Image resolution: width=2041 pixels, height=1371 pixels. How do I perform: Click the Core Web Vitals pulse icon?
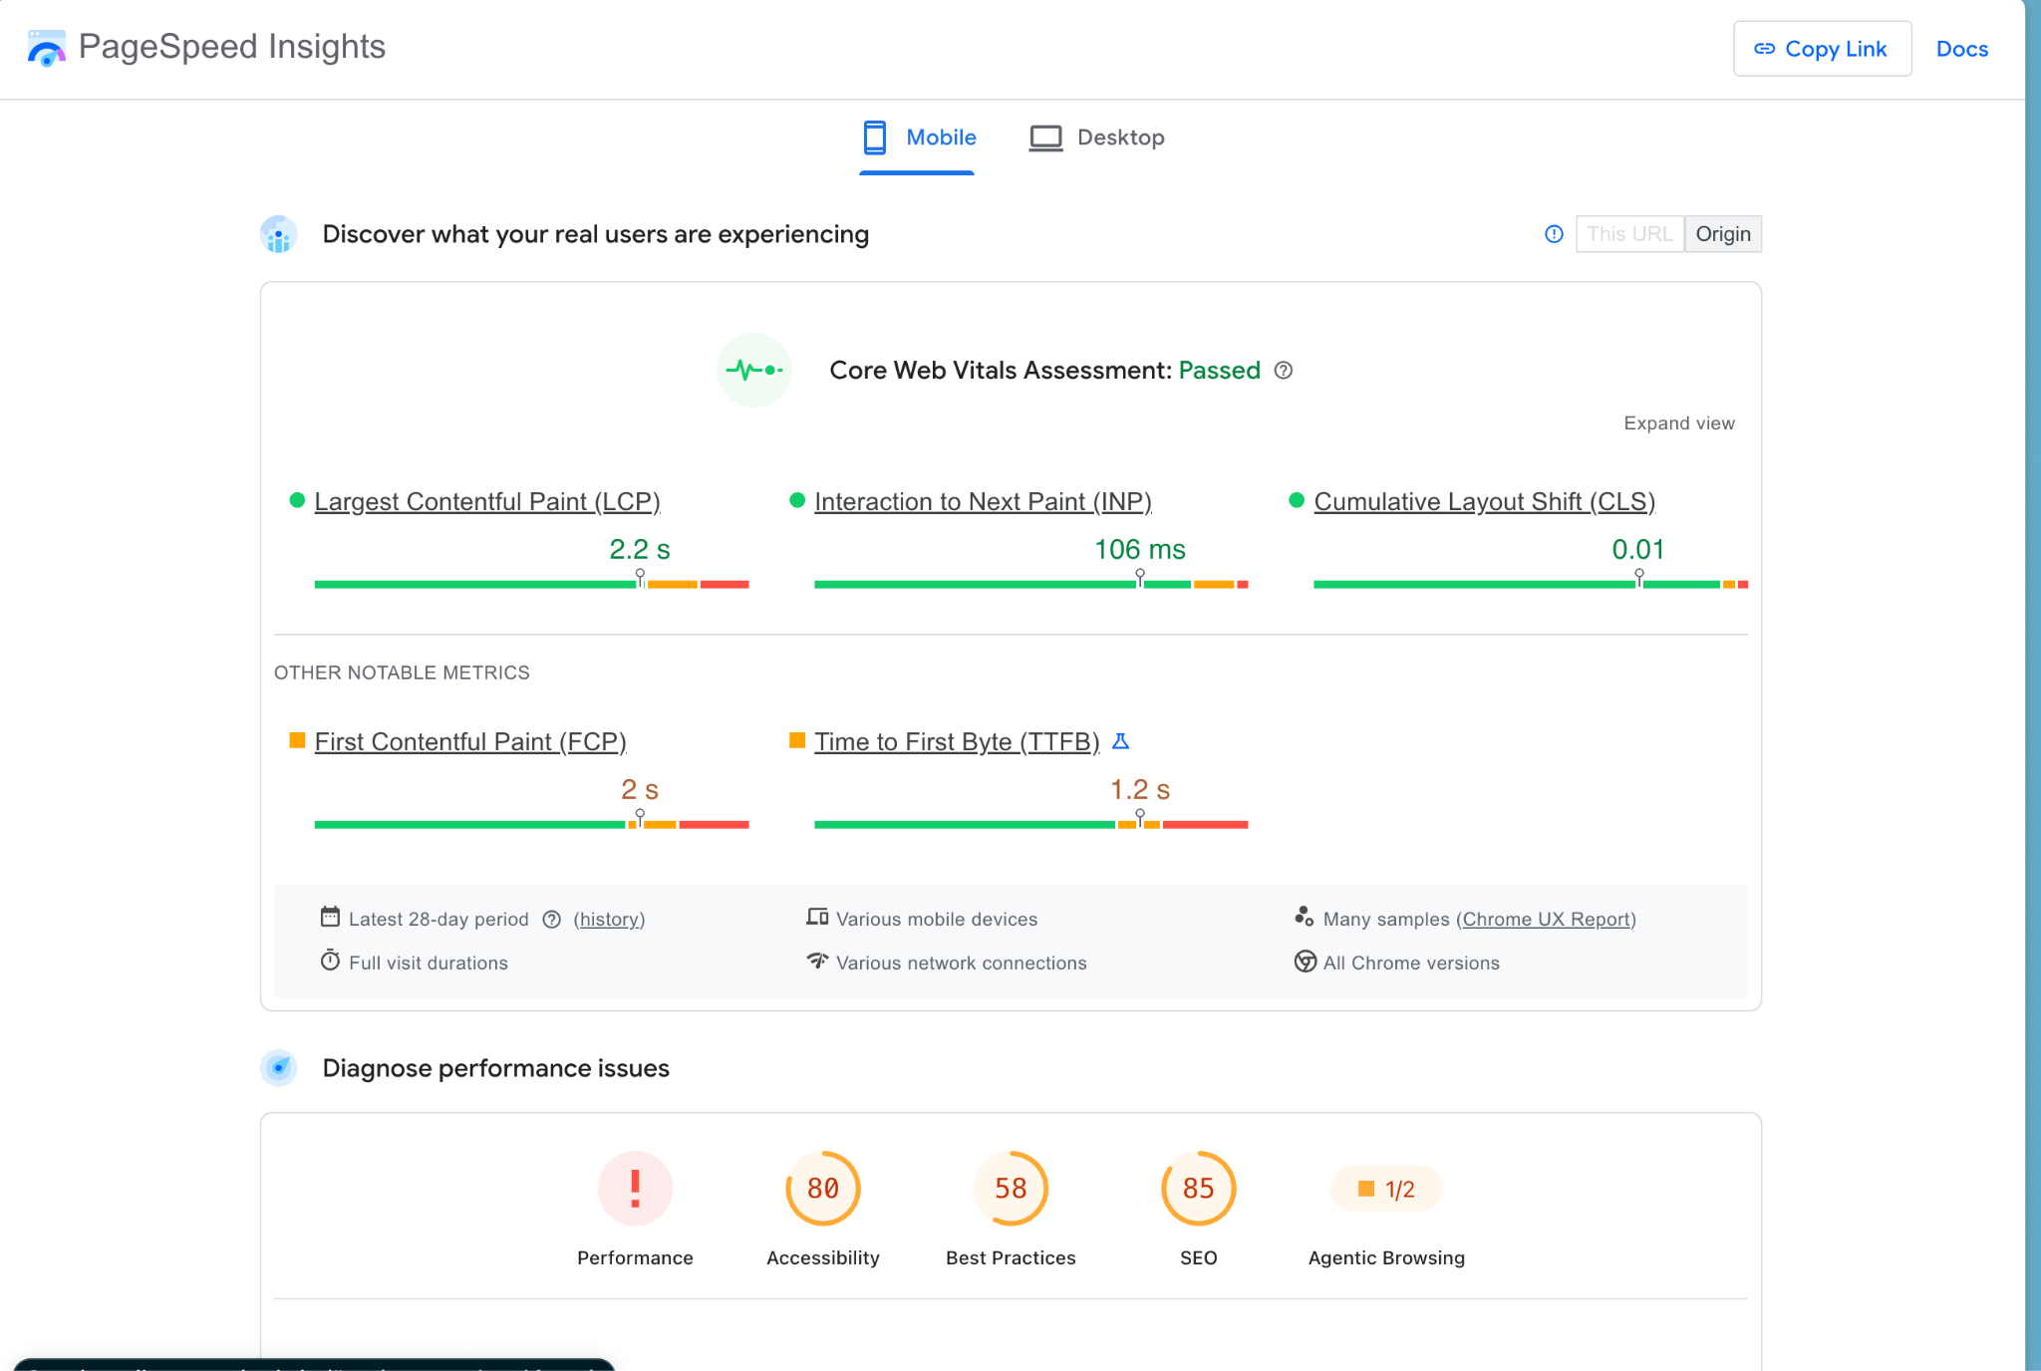(754, 370)
